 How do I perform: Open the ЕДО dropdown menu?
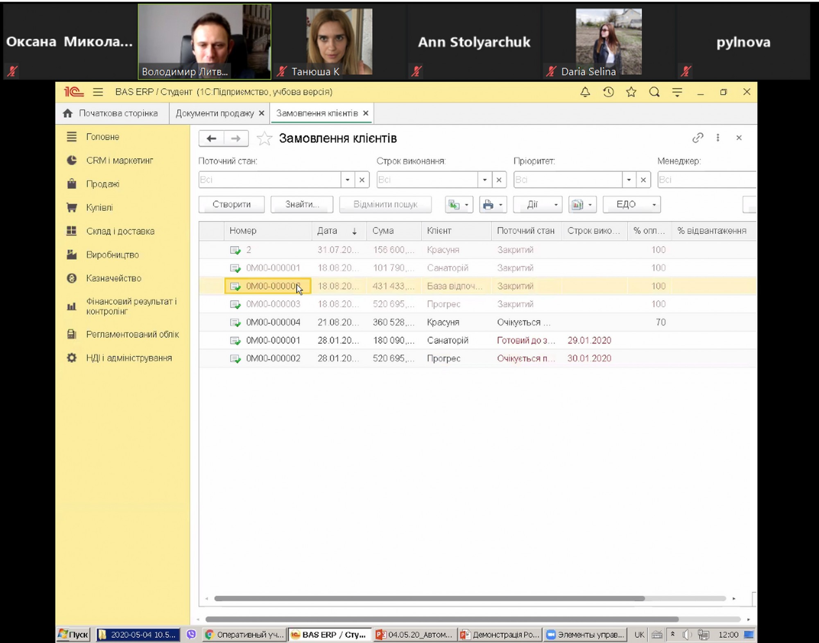pyautogui.click(x=632, y=204)
